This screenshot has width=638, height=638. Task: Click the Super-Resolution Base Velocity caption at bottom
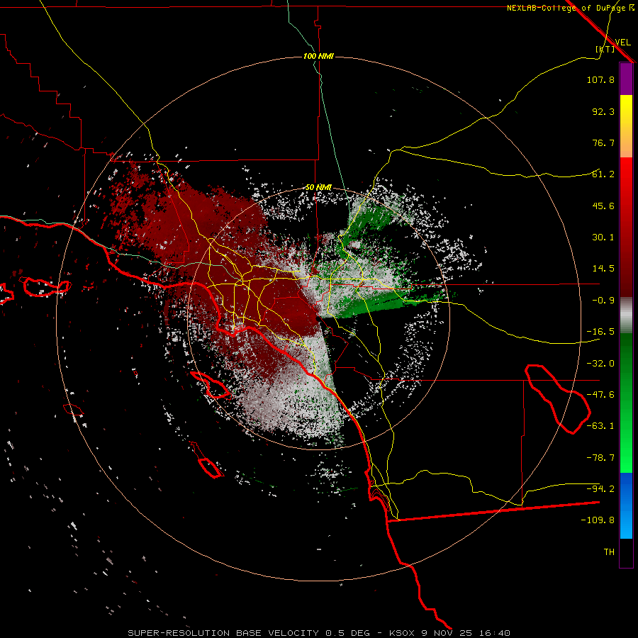pyautogui.click(x=319, y=633)
